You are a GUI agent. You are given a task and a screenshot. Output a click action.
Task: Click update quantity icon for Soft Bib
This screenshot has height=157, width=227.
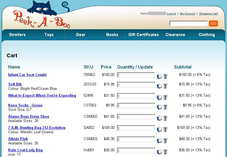click(159, 86)
